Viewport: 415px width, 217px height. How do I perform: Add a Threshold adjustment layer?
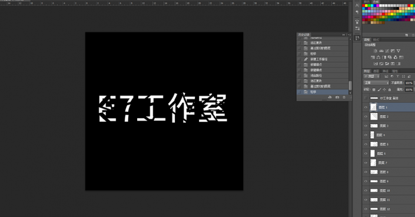click(387, 64)
